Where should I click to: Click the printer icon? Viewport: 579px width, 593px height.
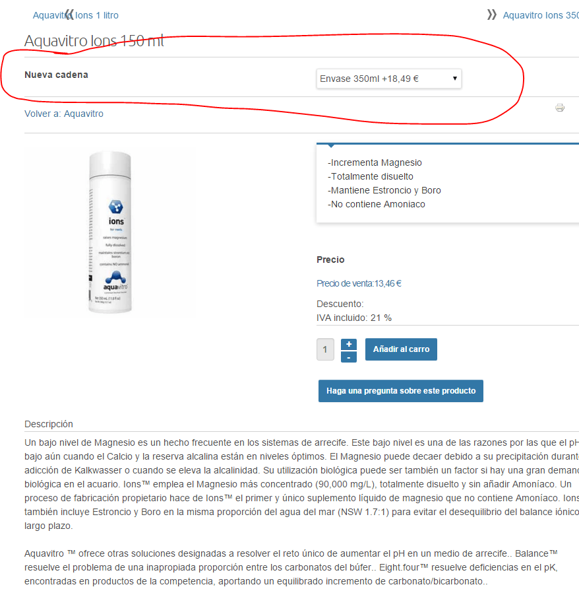tap(560, 108)
